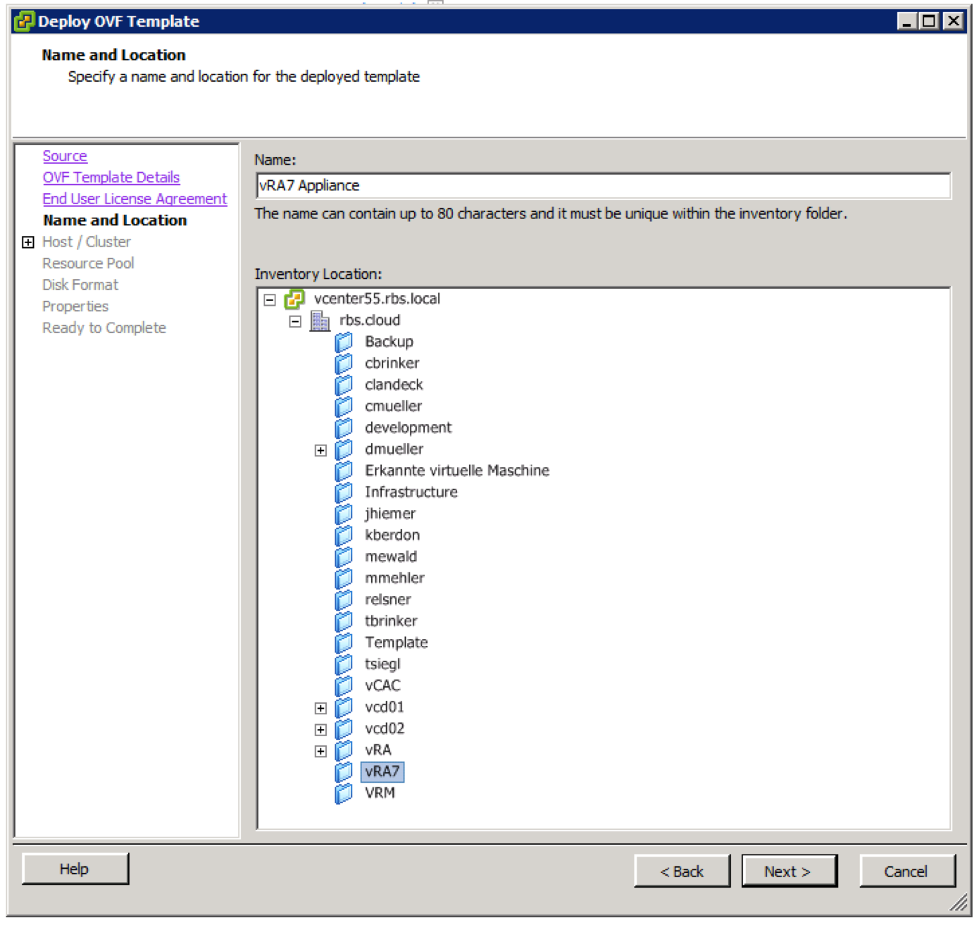The image size is (979, 925).
Task: Click the < Back button
Action: tap(682, 872)
